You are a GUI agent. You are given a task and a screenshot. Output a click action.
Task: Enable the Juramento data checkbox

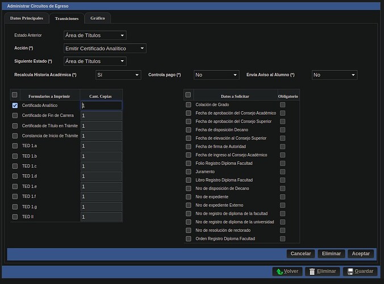pos(189,172)
